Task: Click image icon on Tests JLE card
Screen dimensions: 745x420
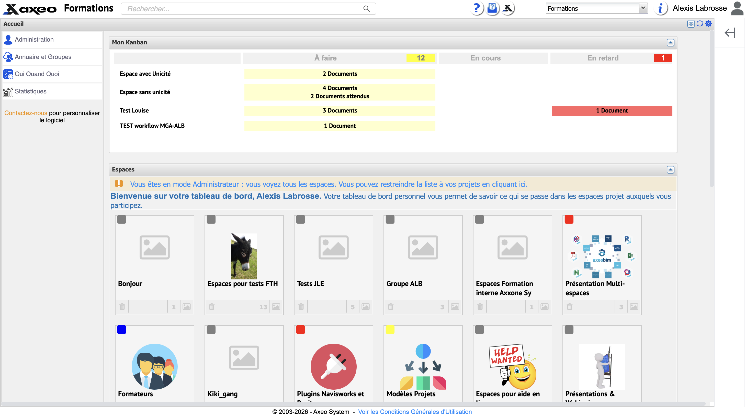Action: click(x=366, y=306)
